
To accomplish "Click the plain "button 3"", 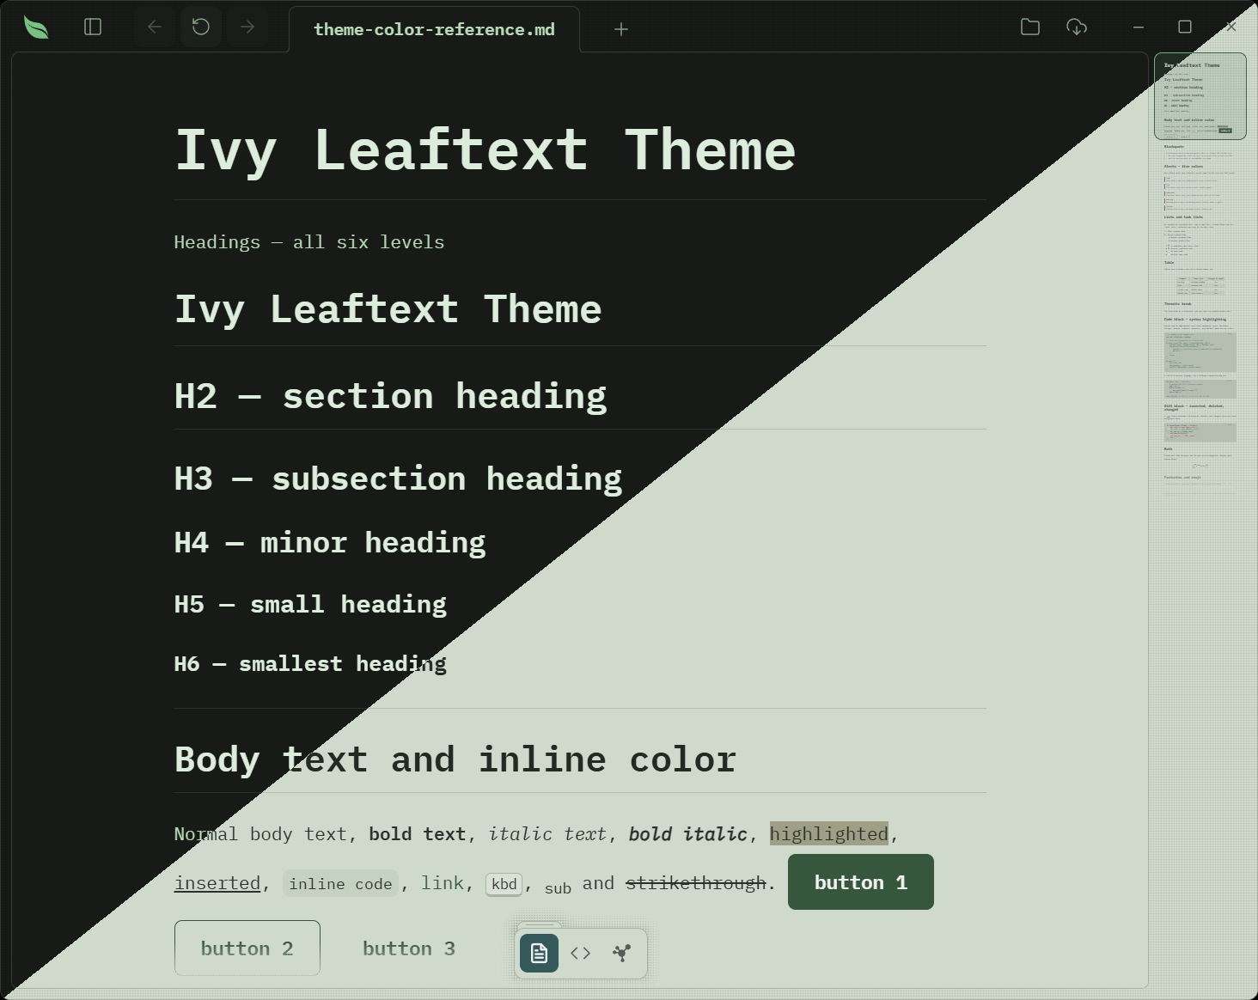I will [x=409, y=948].
